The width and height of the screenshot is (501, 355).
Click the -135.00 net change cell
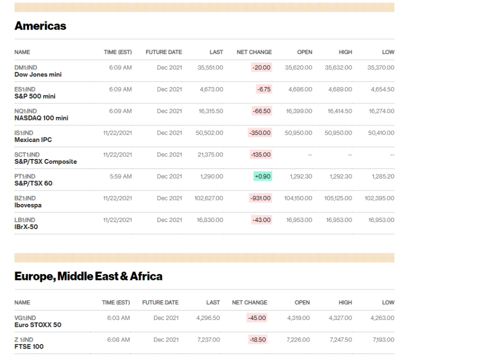coord(261,154)
